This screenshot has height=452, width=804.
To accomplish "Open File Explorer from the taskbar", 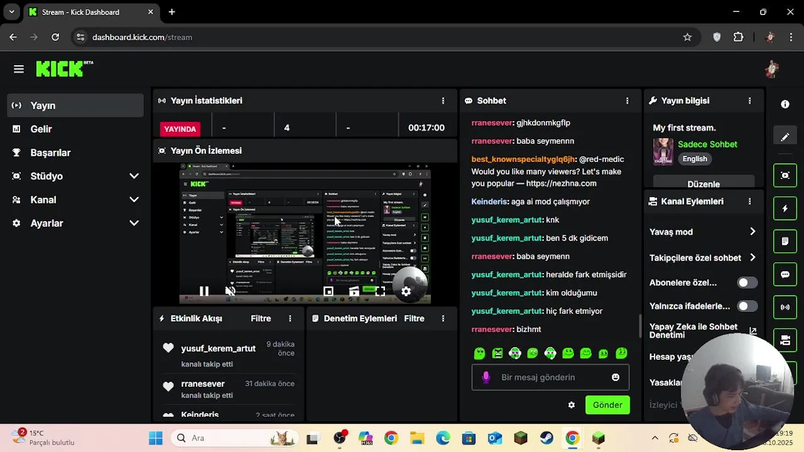I will pyautogui.click(x=417, y=438).
